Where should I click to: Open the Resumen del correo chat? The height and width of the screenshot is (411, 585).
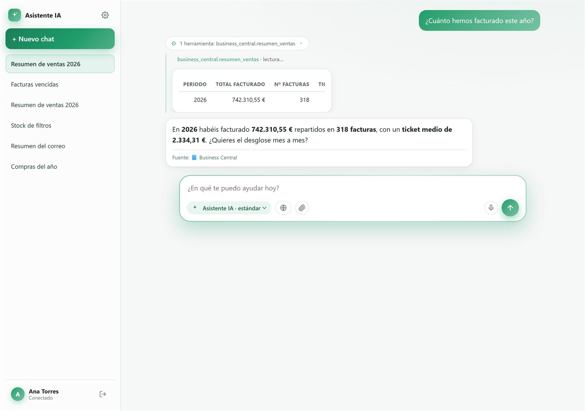click(60, 146)
